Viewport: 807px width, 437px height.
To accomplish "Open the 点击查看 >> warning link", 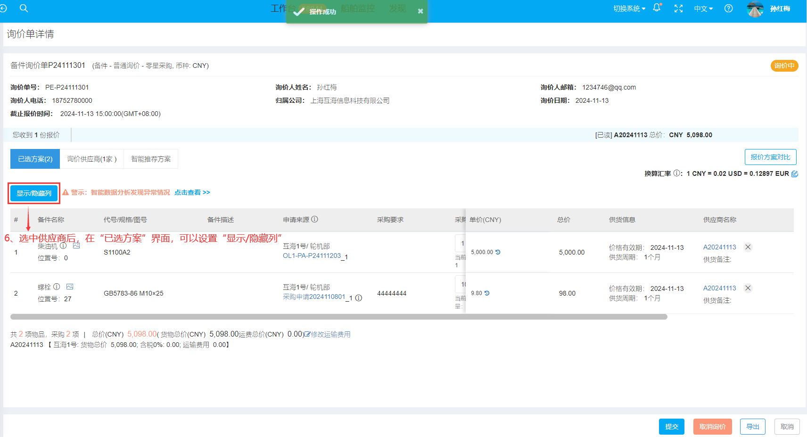I will tap(192, 192).
